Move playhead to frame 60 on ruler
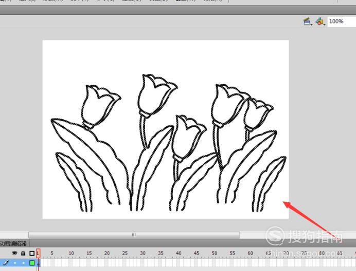The width and height of the screenshot is (356, 271). coord(250,253)
